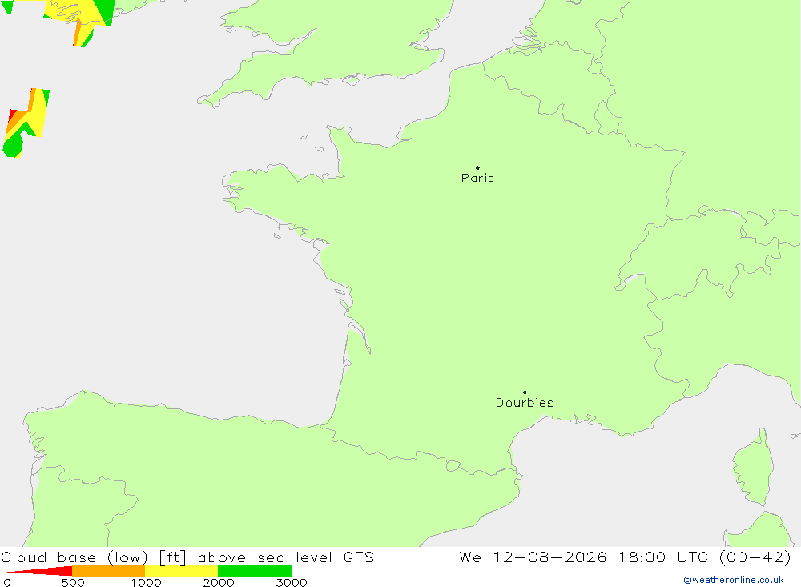
Task: Click the Paris city marker dot
Action: point(477,167)
